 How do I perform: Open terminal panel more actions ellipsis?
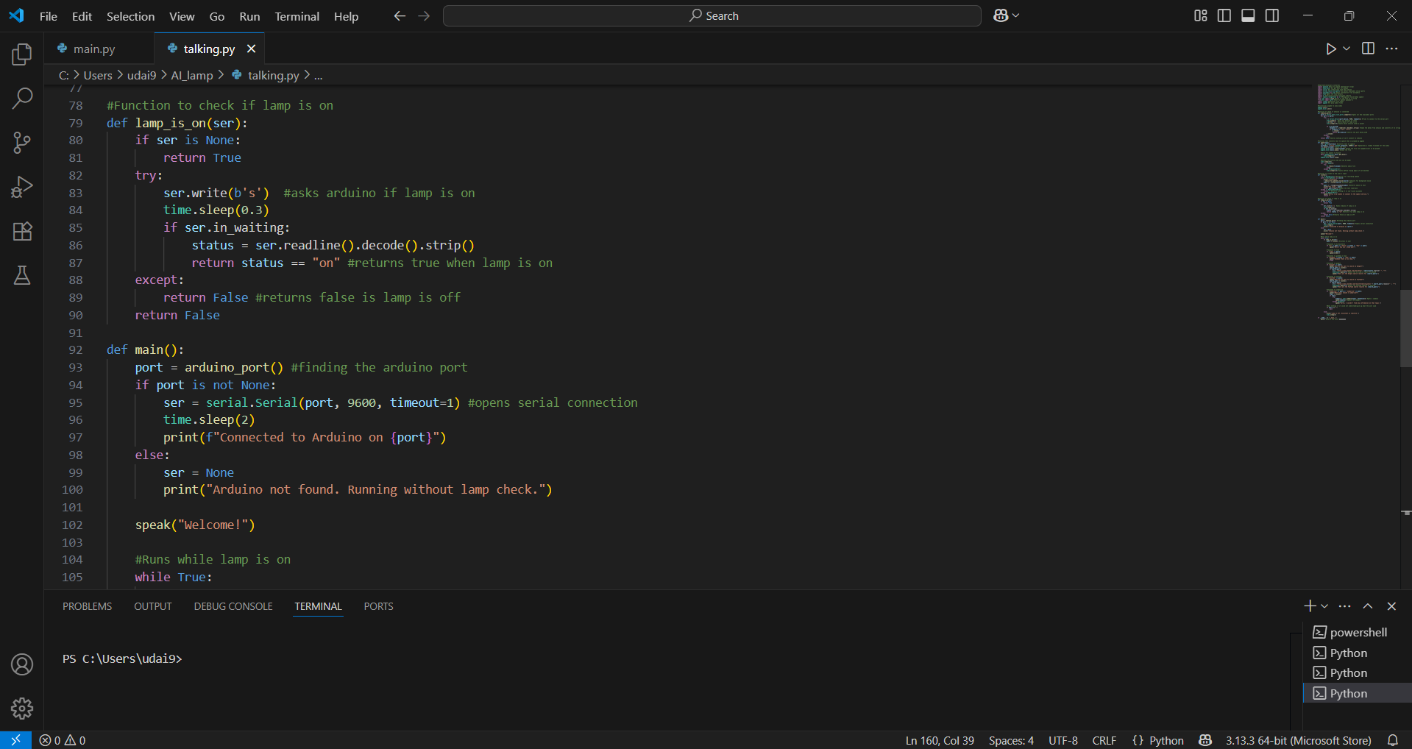tap(1345, 606)
